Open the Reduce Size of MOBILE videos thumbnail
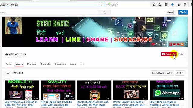This screenshot has width=193, height=108. pyautogui.click(x=58, y=90)
